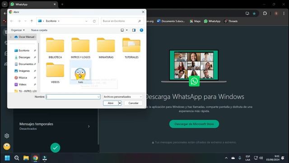Open the BIBLIOTECA folder

pyautogui.click(x=55, y=48)
